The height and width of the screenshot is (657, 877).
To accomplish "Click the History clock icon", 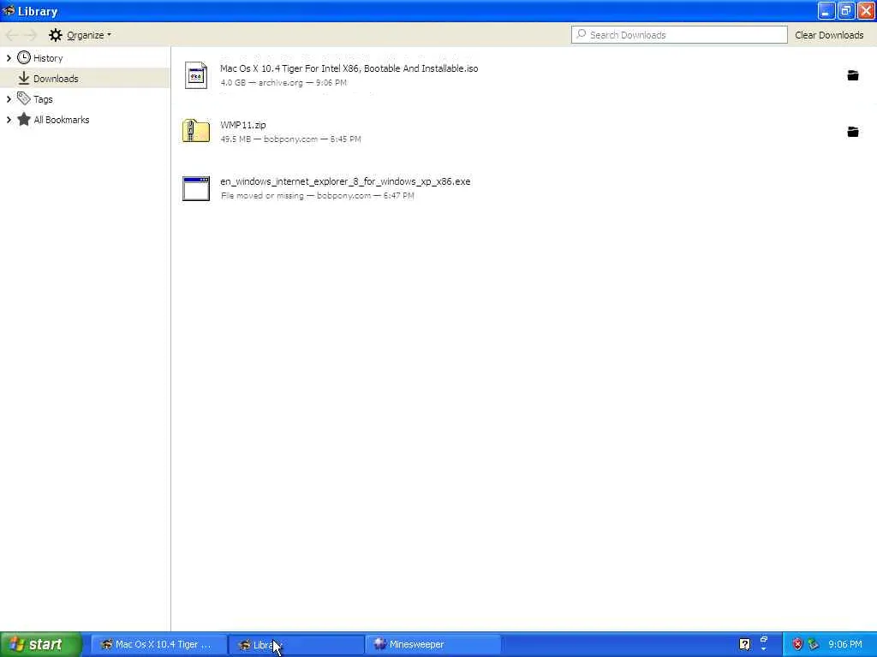I will click(x=23, y=57).
